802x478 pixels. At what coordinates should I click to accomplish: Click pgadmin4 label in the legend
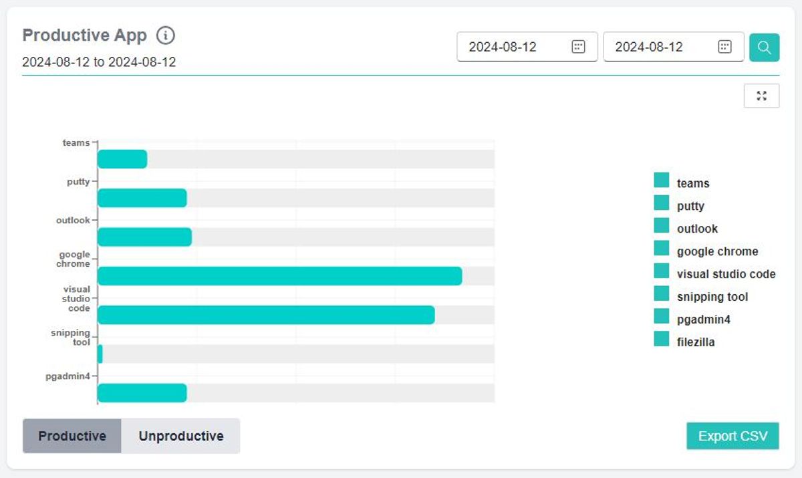click(704, 320)
